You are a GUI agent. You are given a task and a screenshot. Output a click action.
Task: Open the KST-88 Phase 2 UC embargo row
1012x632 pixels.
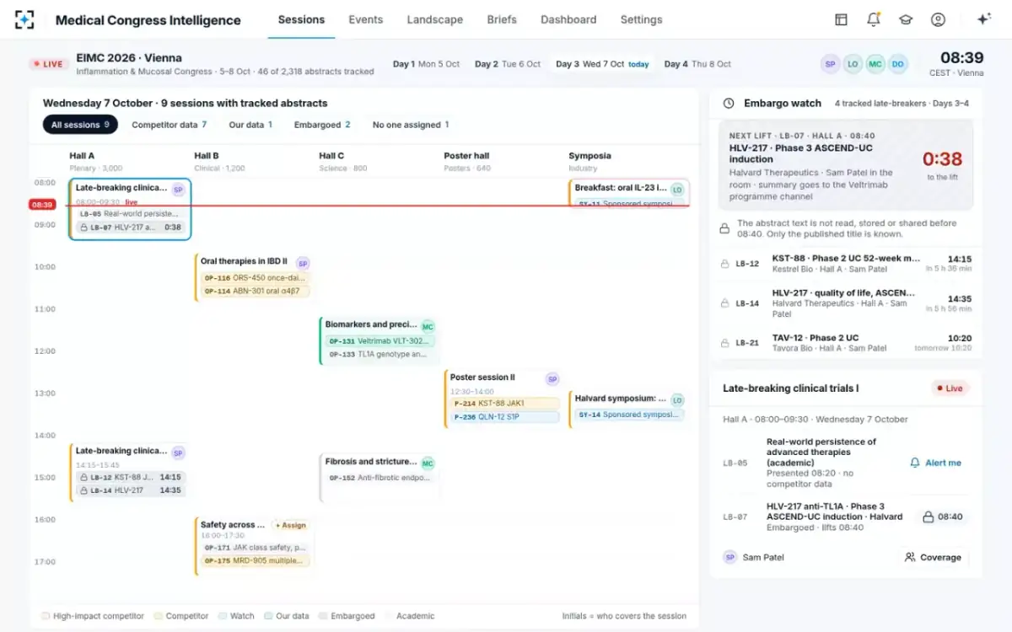[x=846, y=264]
